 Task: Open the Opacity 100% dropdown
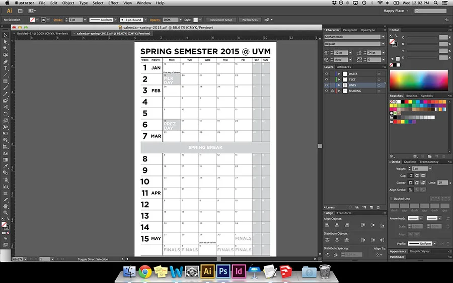click(181, 20)
